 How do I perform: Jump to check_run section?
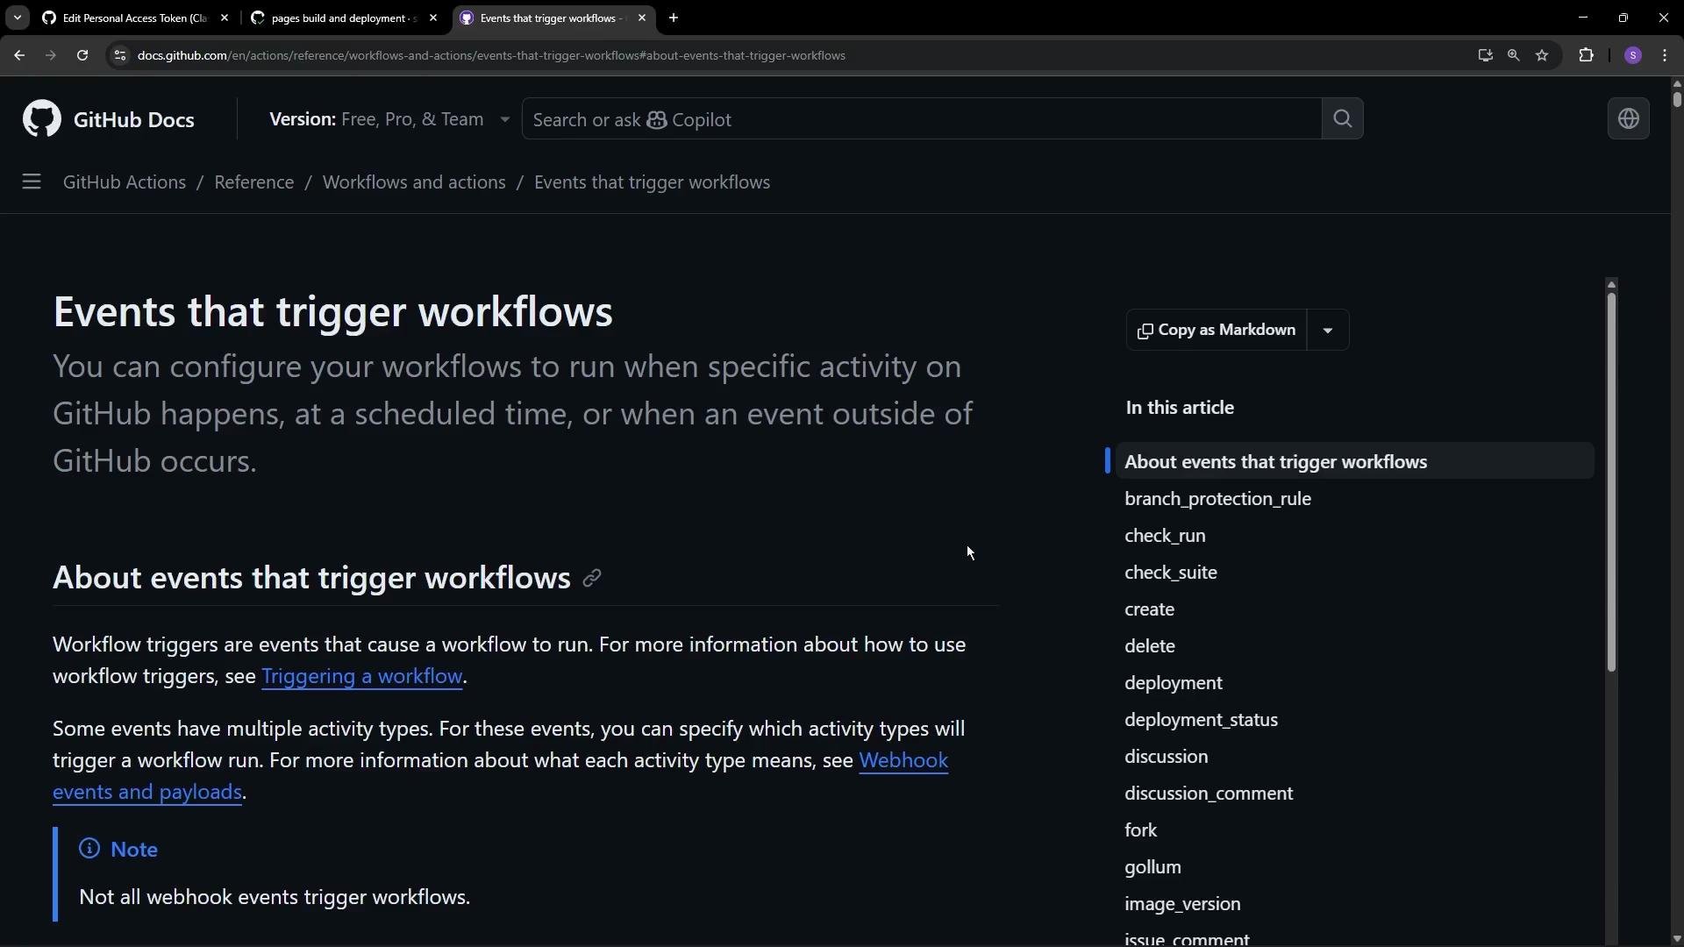pyautogui.click(x=1165, y=536)
